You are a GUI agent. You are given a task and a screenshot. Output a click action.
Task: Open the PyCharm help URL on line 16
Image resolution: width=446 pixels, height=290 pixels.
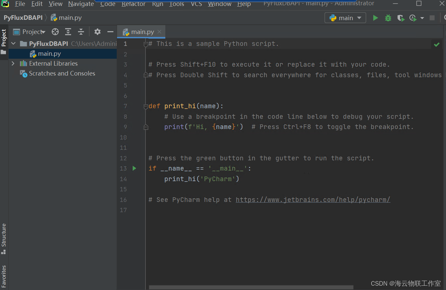coord(312,200)
